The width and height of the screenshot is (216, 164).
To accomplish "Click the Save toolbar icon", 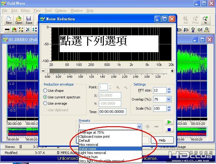I will (29, 20).
